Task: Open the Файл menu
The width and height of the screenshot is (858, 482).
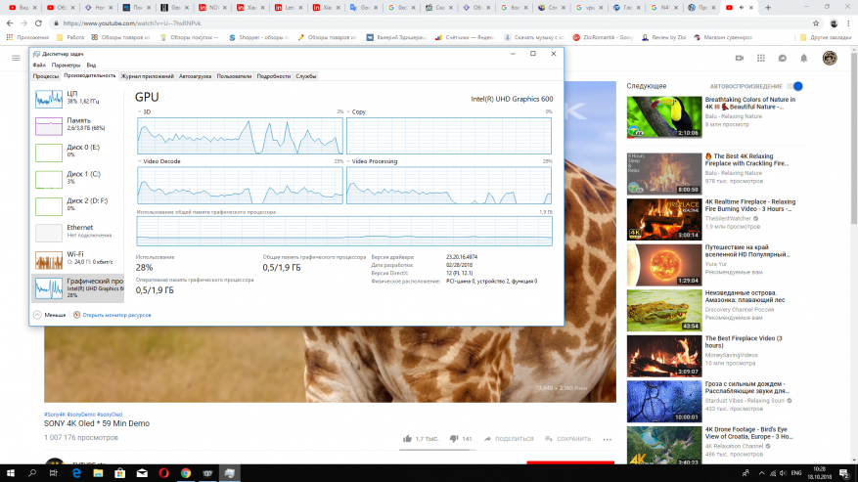Action: pyautogui.click(x=39, y=66)
